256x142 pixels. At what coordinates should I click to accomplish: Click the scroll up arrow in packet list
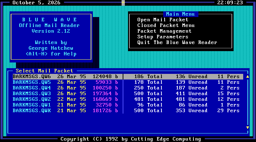click(247, 76)
